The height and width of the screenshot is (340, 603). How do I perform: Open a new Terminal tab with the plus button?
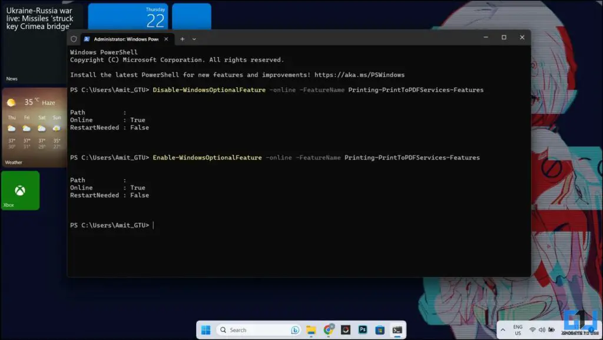pos(181,38)
